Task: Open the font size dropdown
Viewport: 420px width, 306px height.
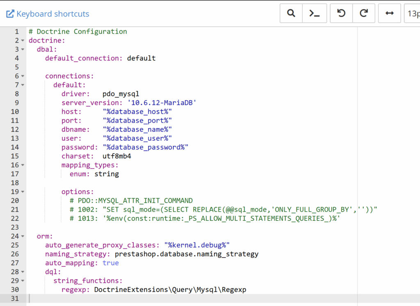Action: click(x=412, y=14)
